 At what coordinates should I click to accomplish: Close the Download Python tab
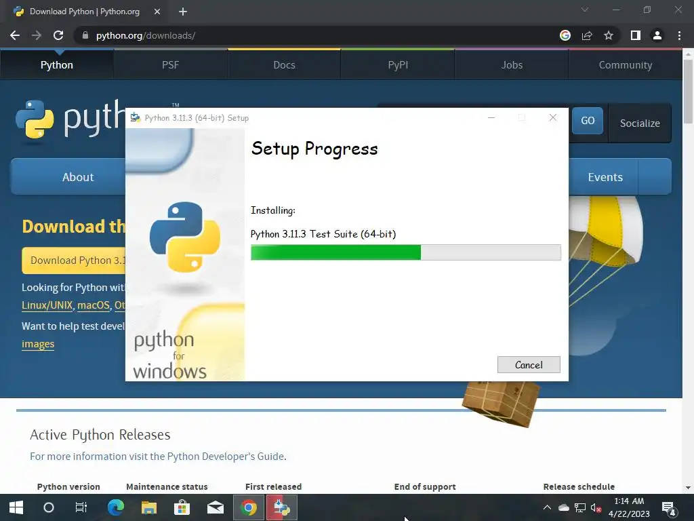click(x=157, y=12)
